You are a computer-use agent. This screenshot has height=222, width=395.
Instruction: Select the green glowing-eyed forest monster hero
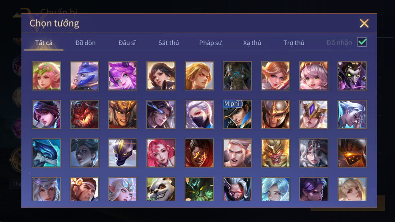(x=199, y=189)
